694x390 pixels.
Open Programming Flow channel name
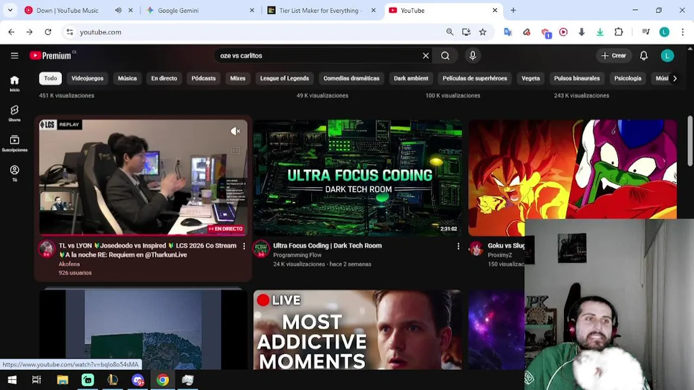click(297, 255)
